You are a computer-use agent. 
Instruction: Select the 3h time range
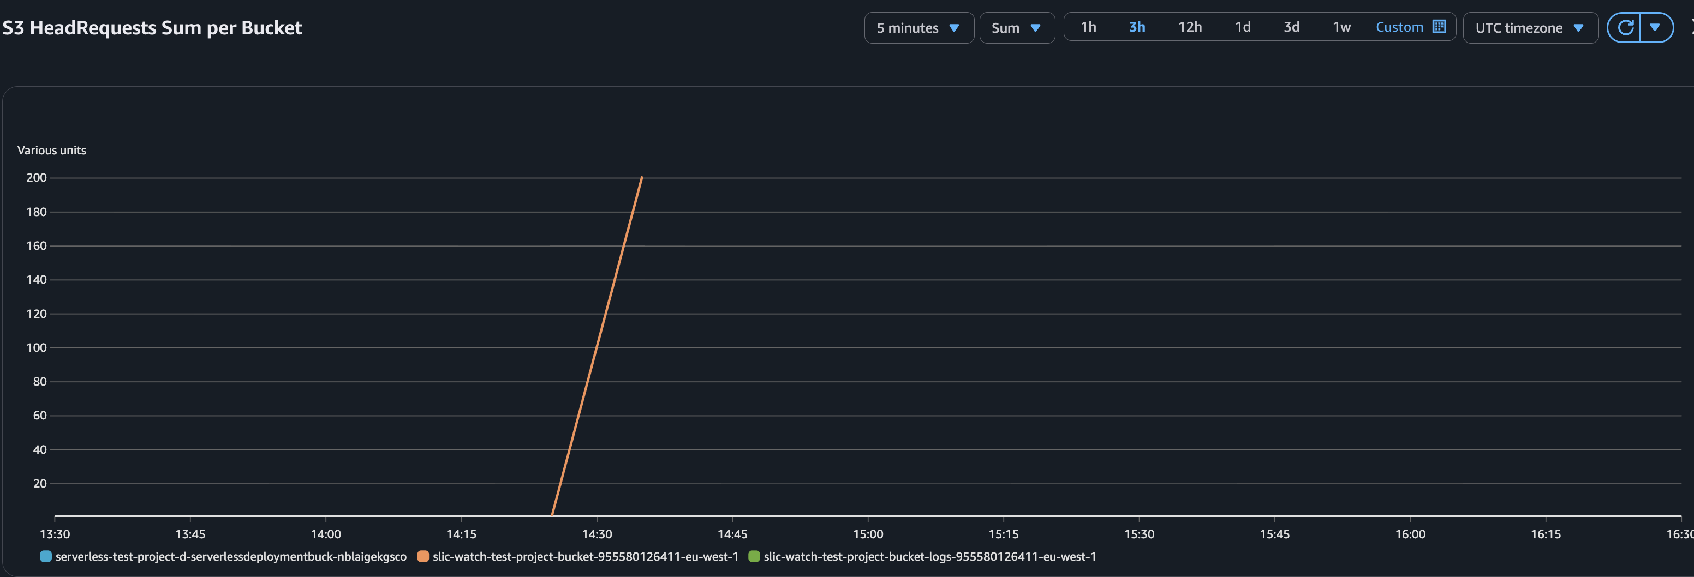(1137, 27)
